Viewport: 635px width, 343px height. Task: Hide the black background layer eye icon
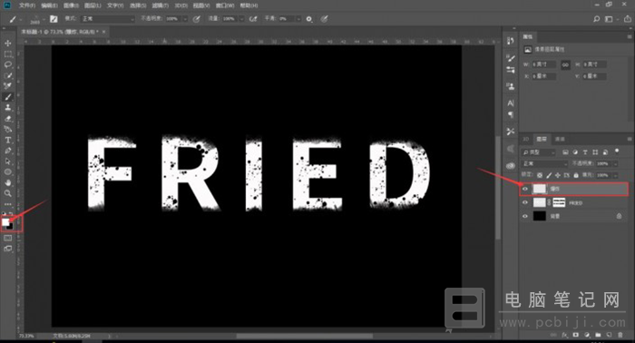(x=525, y=216)
